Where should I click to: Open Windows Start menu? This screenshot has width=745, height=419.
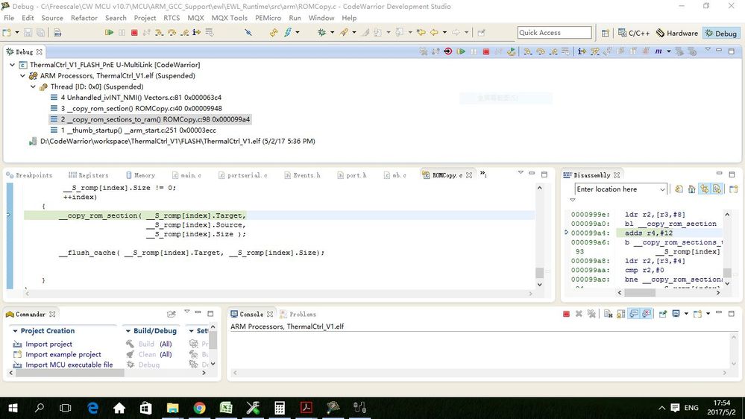click(13, 408)
